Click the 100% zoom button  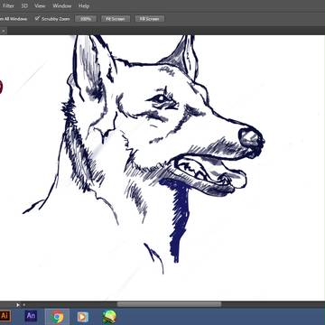point(86,19)
